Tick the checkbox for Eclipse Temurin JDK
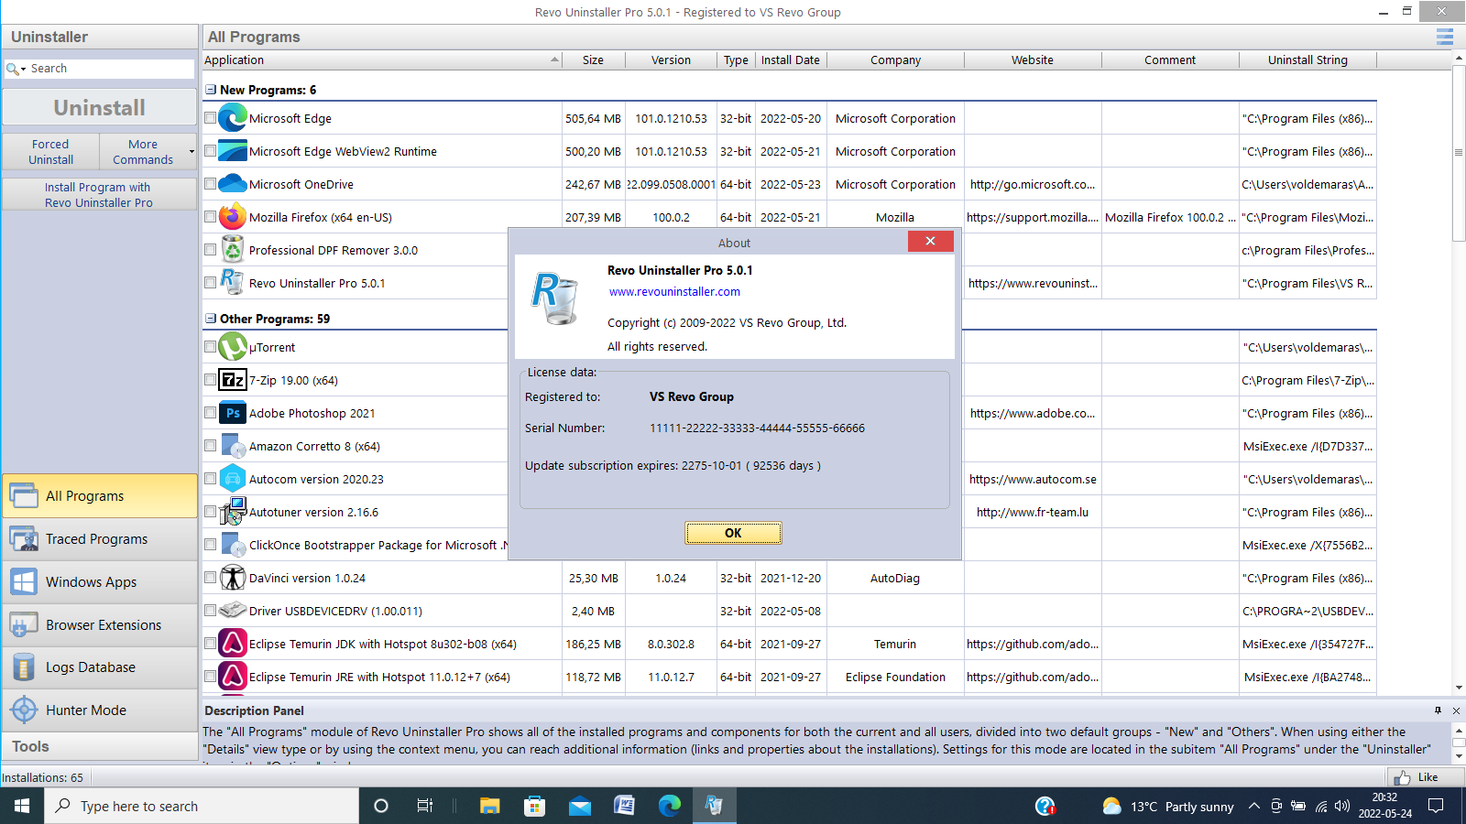 pos(210,644)
